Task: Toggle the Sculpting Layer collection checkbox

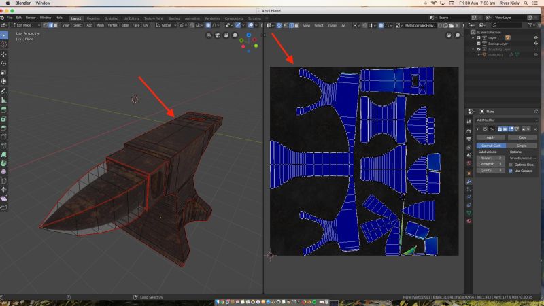Action: 479,49
